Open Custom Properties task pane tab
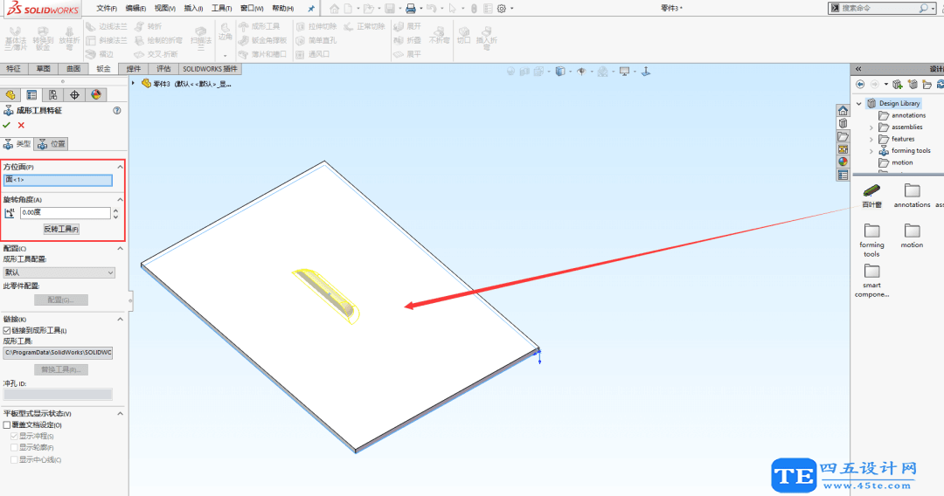 point(843,175)
